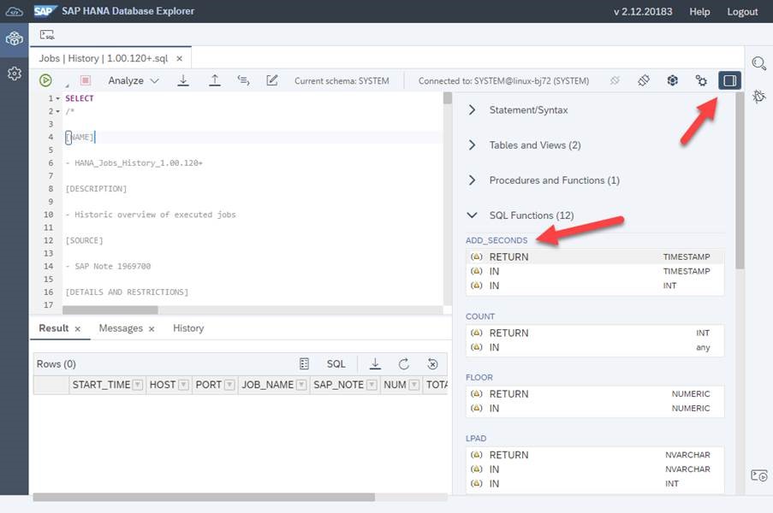Viewport: 773px width, 513px height.
Task: Click the download SQL file icon
Action: tap(183, 80)
